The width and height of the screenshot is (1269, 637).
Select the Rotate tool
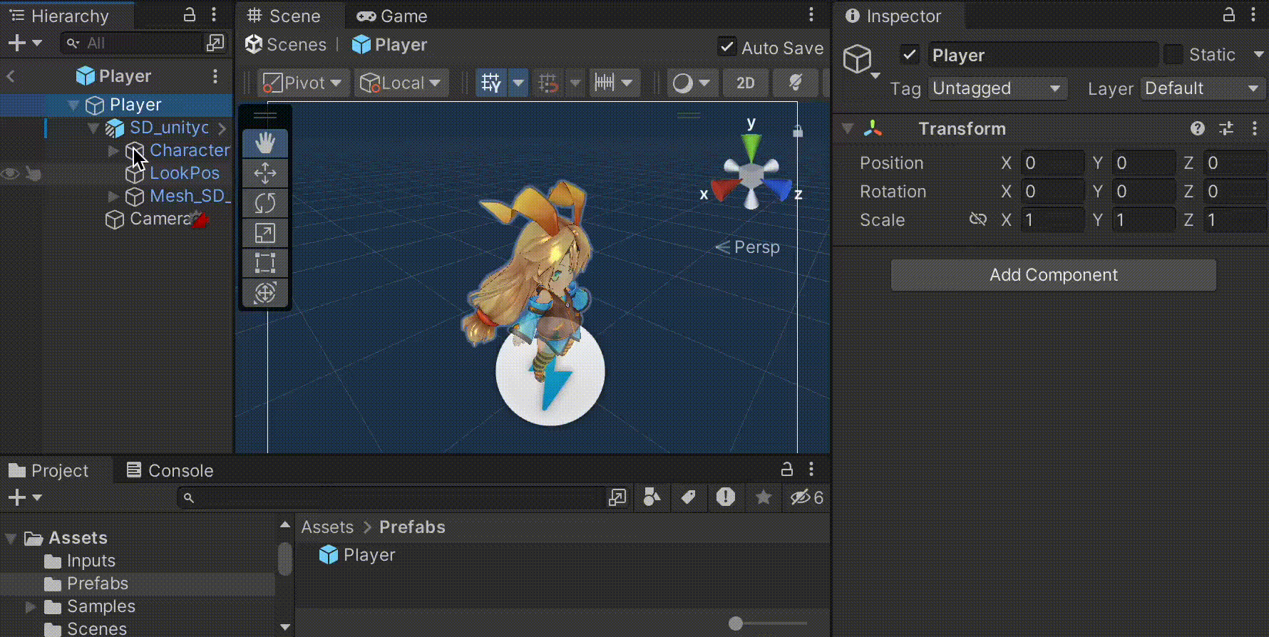click(265, 203)
